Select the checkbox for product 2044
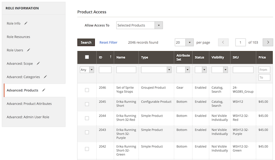Screen dimensions: 275x160 (x=87, y=118)
